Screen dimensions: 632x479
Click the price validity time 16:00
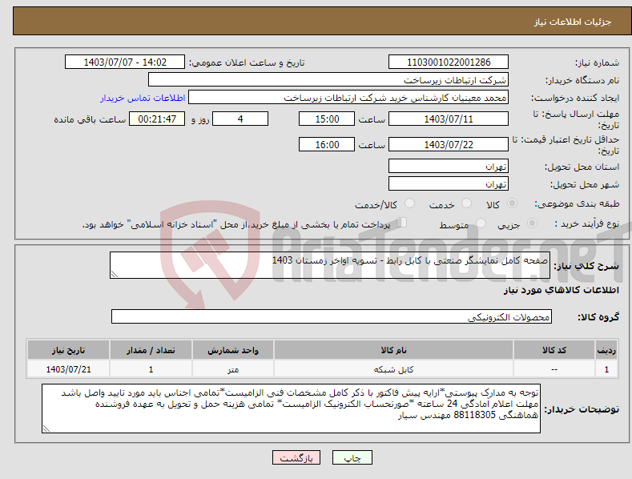(x=327, y=144)
